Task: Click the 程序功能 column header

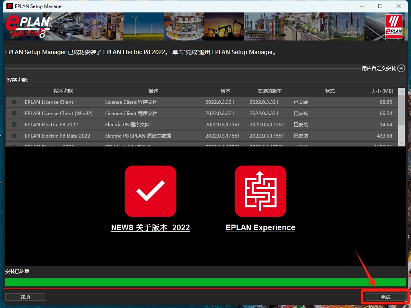Action: pyautogui.click(x=63, y=91)
